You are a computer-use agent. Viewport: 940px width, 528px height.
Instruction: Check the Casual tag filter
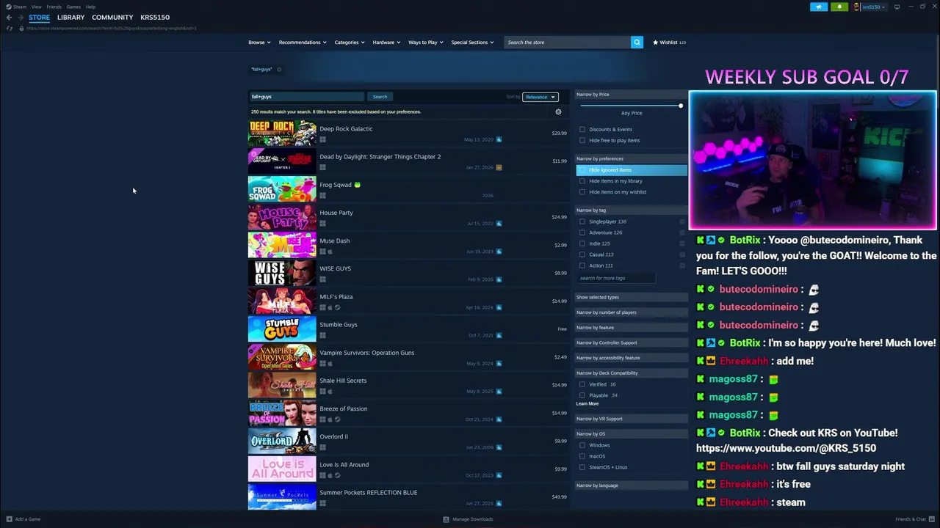[x=582, y=254]
